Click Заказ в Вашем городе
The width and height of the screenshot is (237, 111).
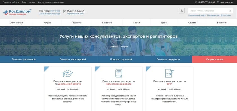(50, 14)
